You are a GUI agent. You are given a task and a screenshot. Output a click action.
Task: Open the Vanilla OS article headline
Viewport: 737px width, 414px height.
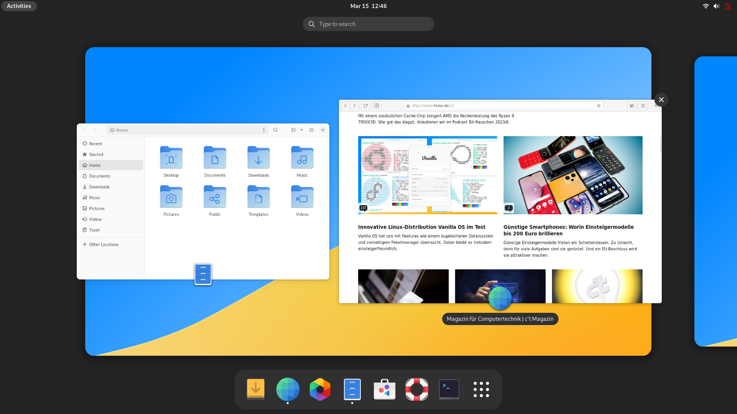(x=421, y=227)
